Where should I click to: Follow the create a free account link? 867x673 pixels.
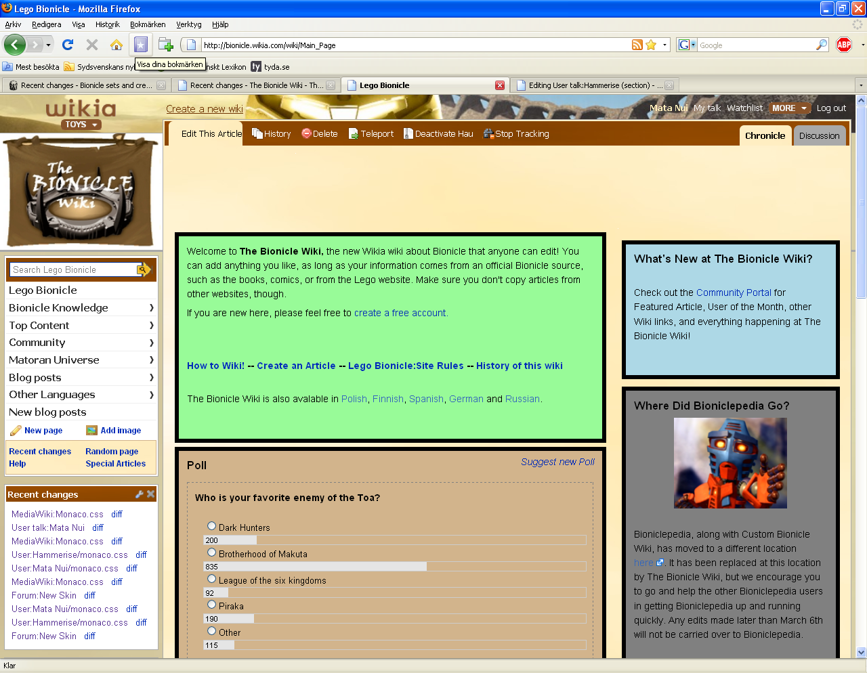(x=401, y=313)
